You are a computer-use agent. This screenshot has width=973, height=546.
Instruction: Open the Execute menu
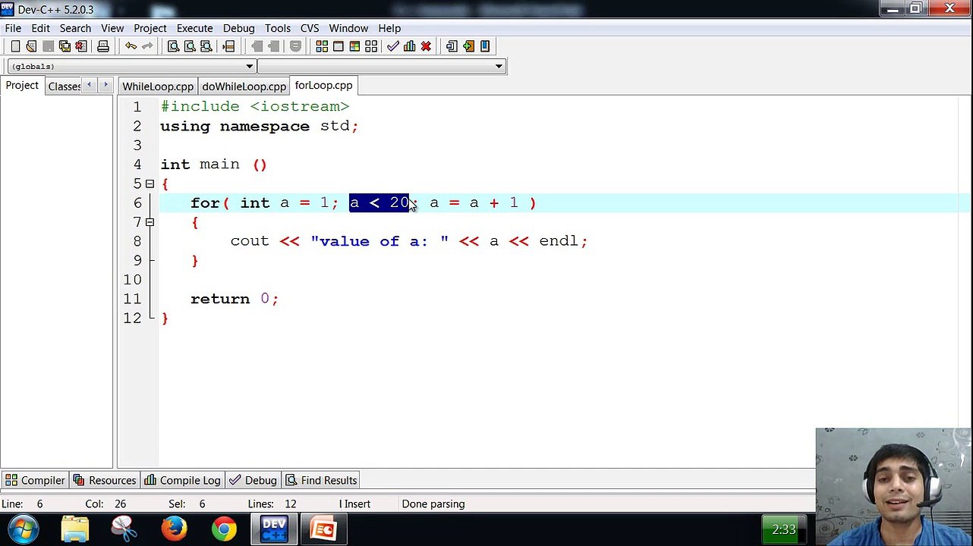pyautogui.click(x=194, y=28)
